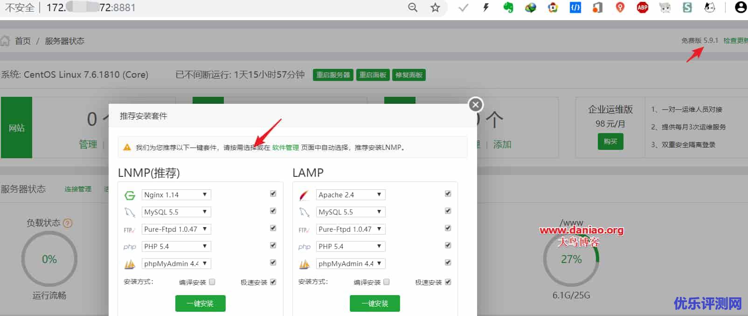Click the Evernote elephant extension icon
Screen dimensions: 748x316
click(508, 7)
